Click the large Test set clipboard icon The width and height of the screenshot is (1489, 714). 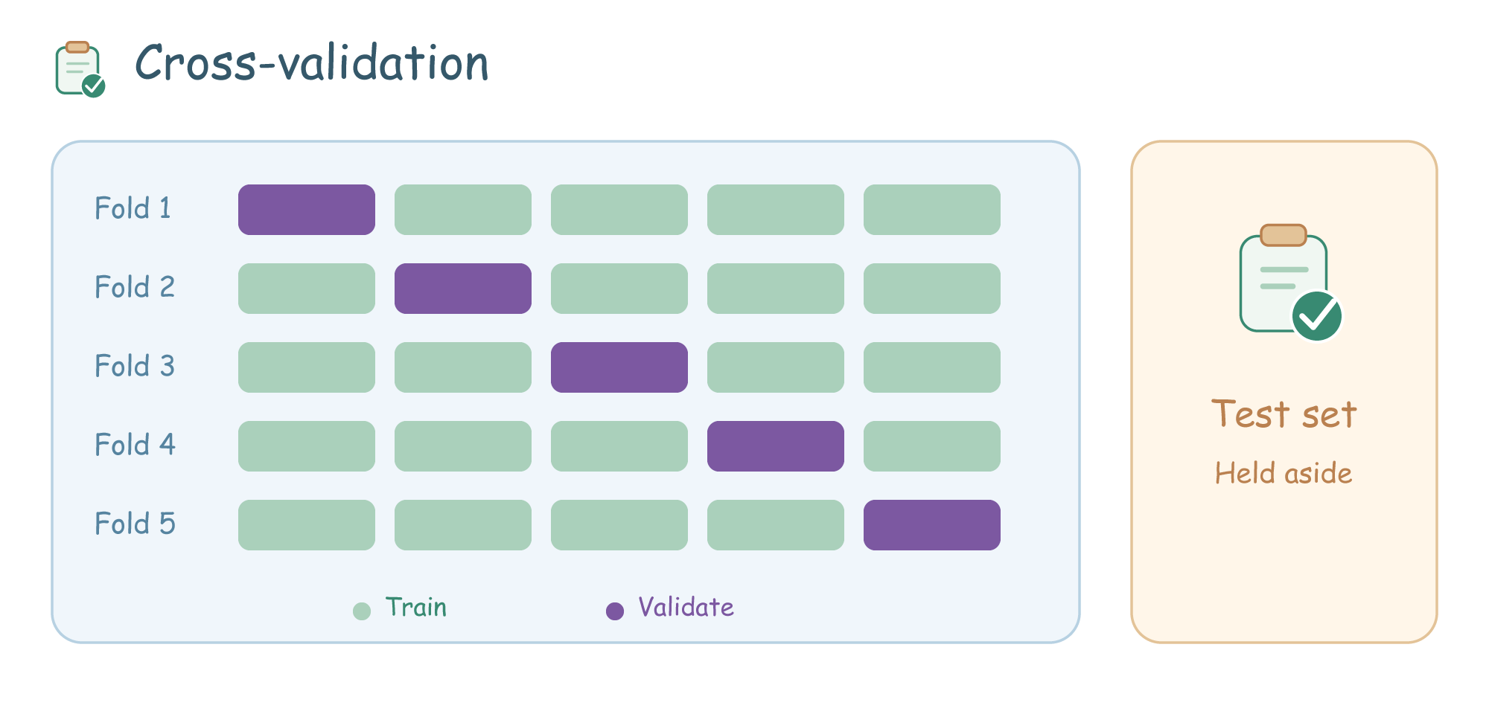pyautogui.click(x=1291, y=283)
